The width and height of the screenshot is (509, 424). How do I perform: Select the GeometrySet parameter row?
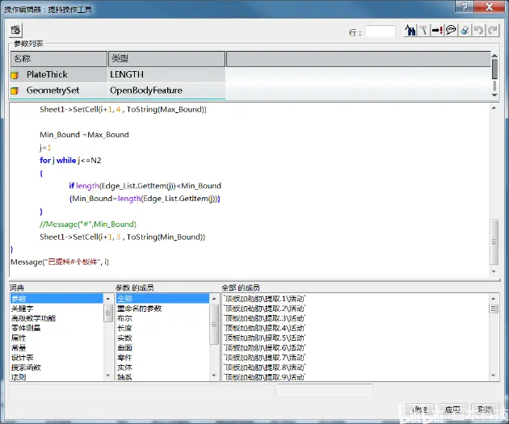click(x=117, y=90)
